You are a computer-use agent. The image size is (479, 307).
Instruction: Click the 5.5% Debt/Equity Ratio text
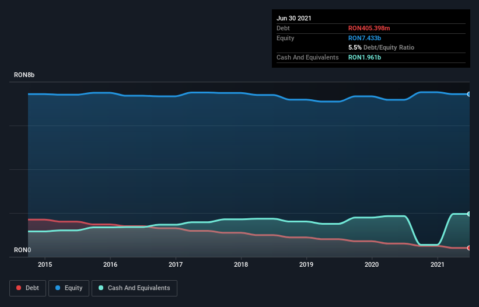pyautogui.click(x=381, y=48)
